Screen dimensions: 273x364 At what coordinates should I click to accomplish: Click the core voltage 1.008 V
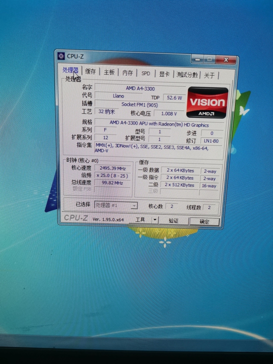pyautogui.click(x=169, y=113)
